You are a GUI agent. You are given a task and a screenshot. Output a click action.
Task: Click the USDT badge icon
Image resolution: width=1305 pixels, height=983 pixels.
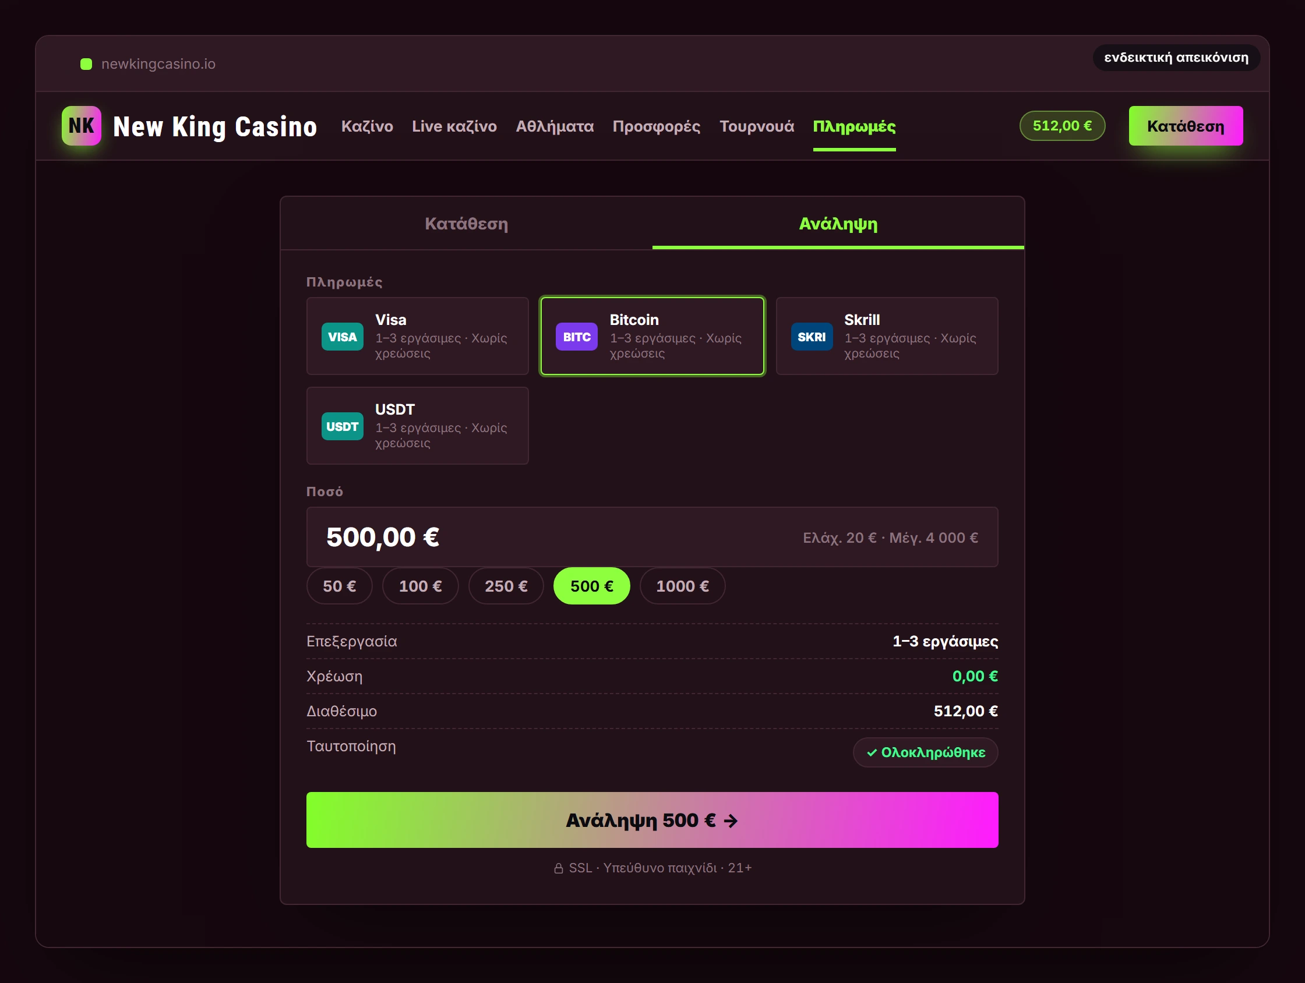click(342, 426)
